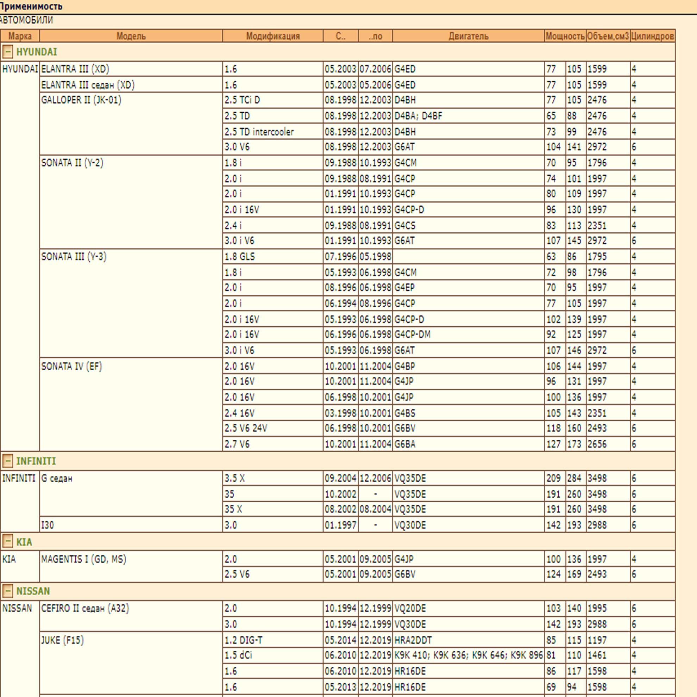Click the HYUNDAI green group title
The width and height of the screenshot is (697, 697).
coord(37,52)
